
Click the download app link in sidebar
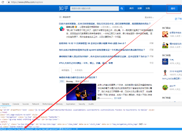tap(178, 19)
